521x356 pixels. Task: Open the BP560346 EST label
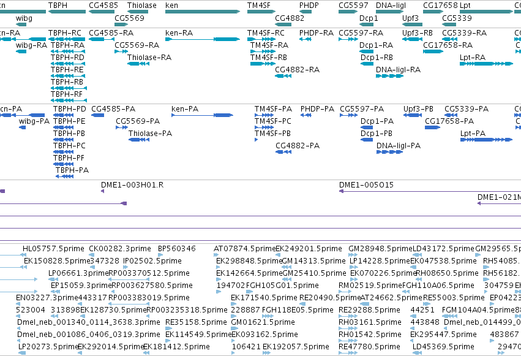click(177, 249)
